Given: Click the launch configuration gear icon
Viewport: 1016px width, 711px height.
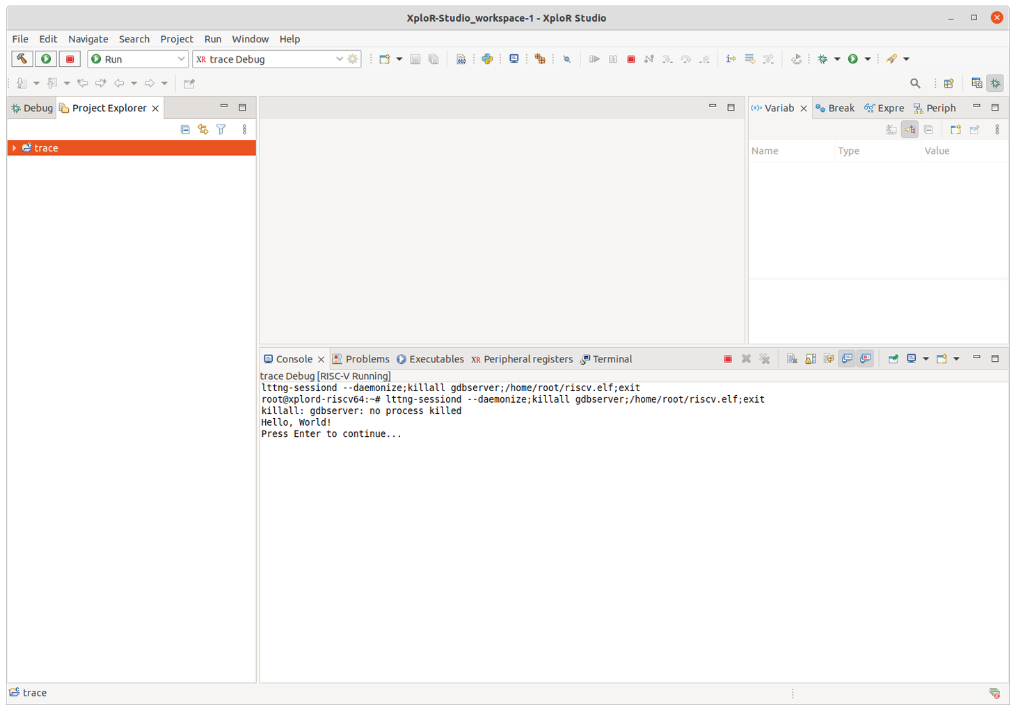Looking at the screenshot, I should pos(353,59).
